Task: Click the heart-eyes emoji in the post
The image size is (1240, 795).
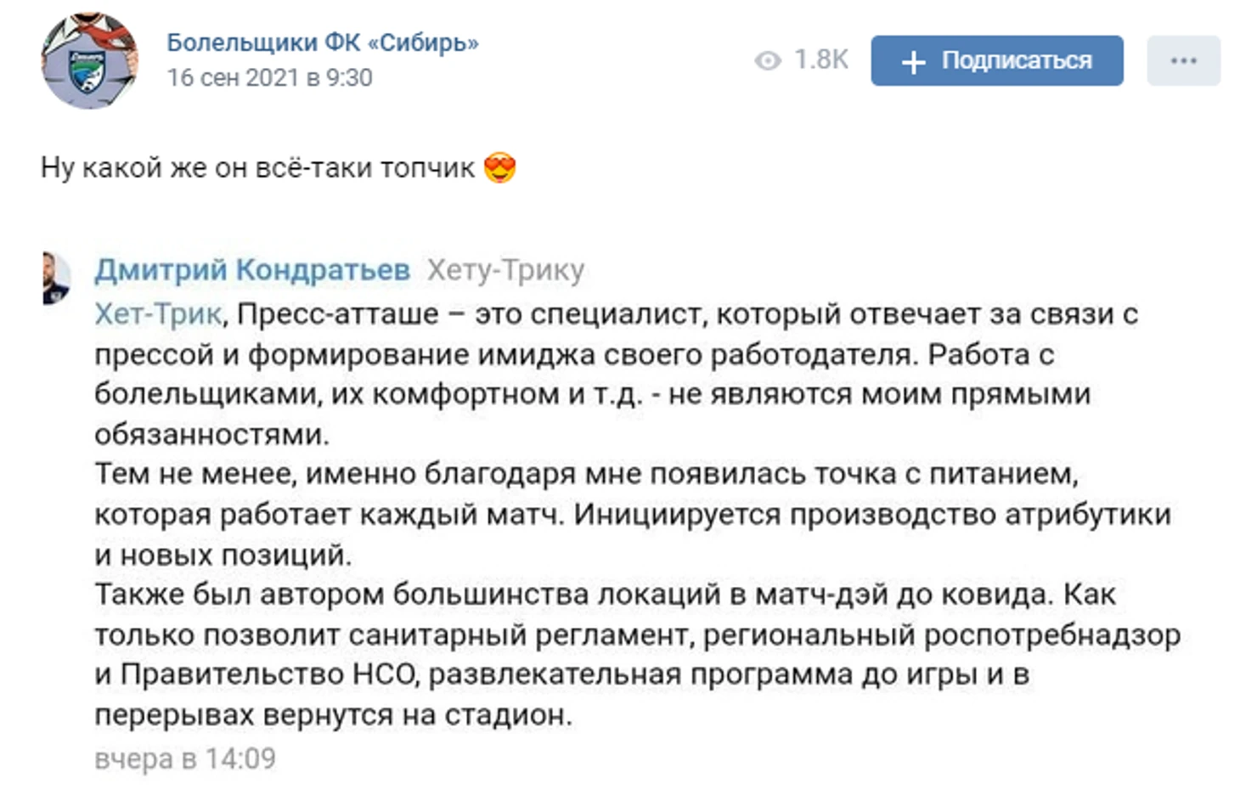Action: tap(500, 168)
